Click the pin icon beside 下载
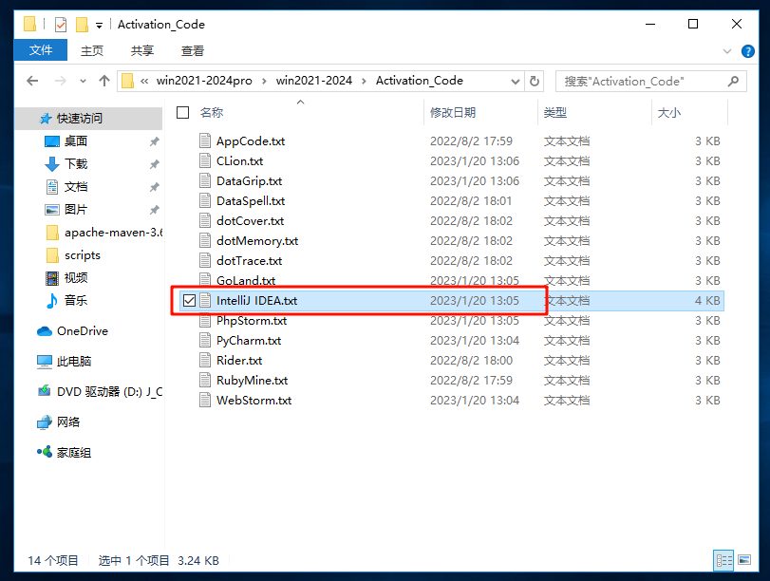Viewport: 770px width, 581px height. click(x=154, y=164)
